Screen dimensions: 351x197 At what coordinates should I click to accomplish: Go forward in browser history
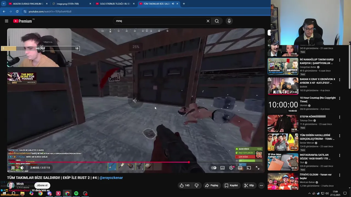[x=10, y=11]
